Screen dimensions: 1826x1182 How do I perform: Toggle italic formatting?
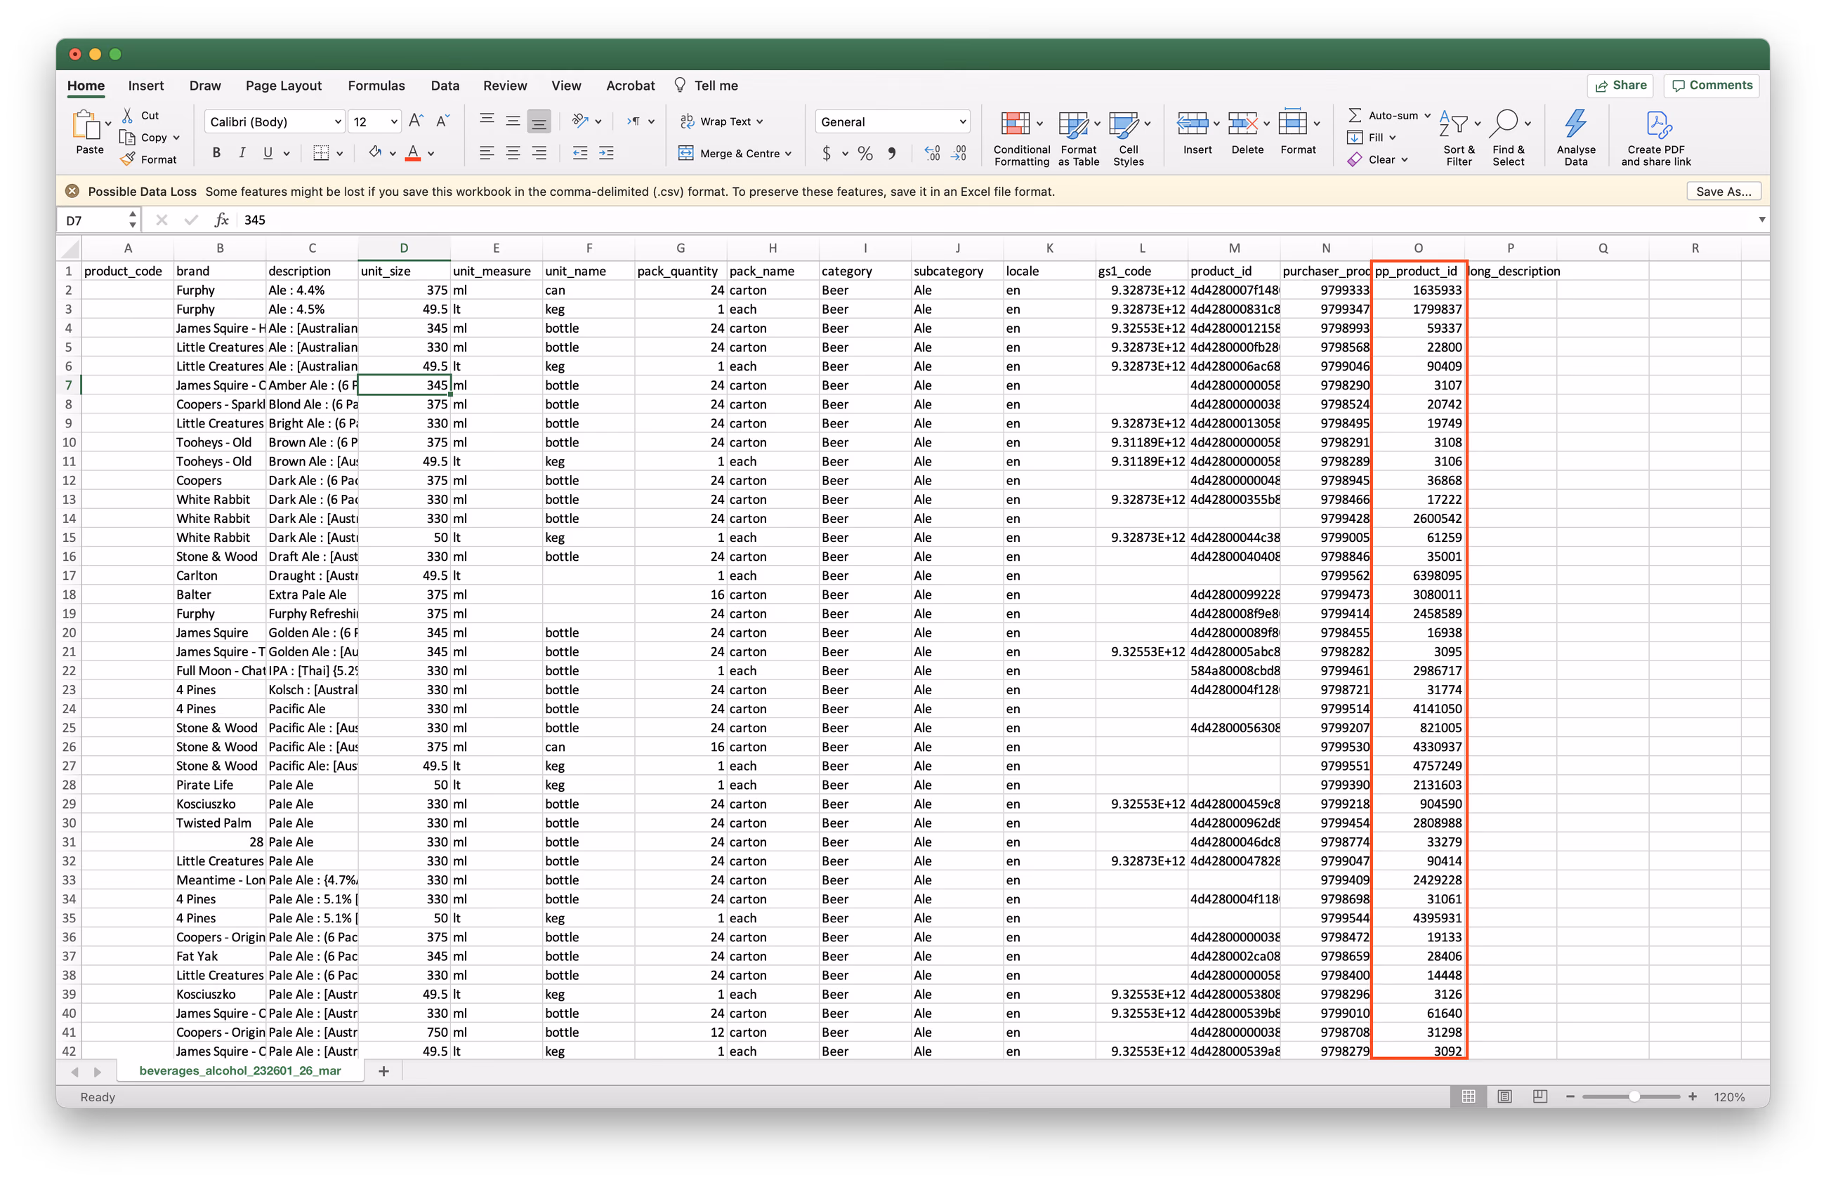(242, 153)
